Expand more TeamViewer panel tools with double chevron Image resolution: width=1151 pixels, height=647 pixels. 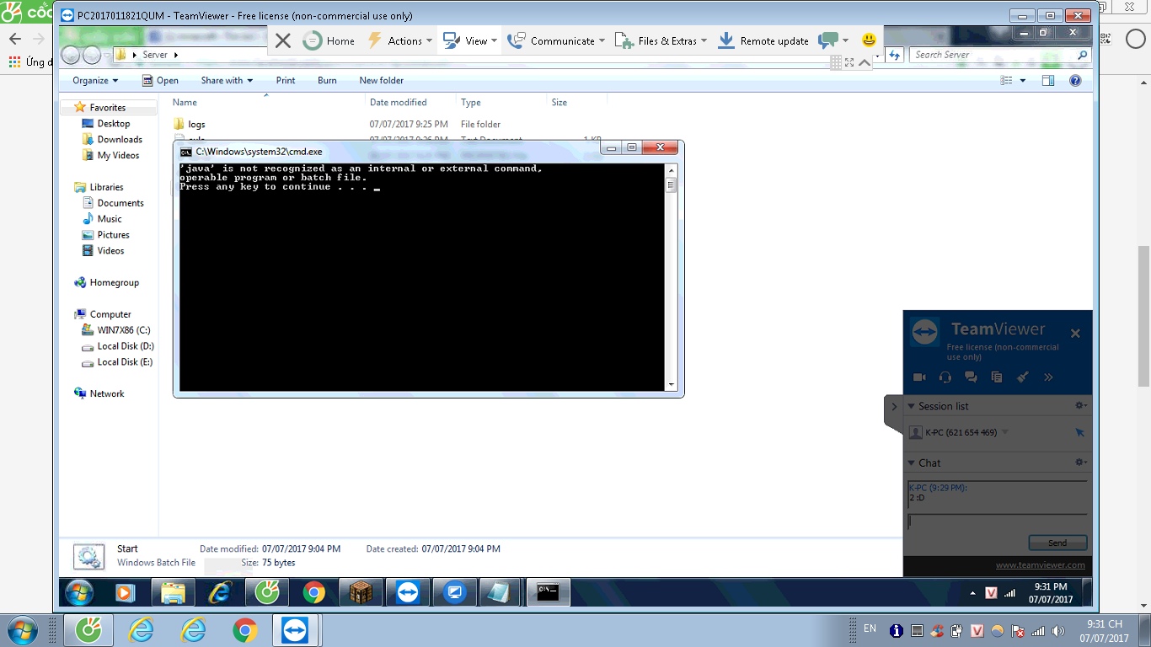(x=1048, y=377)
